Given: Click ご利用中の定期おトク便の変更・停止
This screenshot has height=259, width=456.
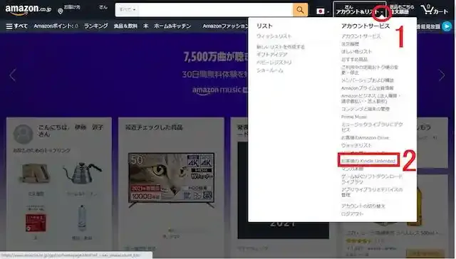Looking at the screenshot, I should coord(370,70).
